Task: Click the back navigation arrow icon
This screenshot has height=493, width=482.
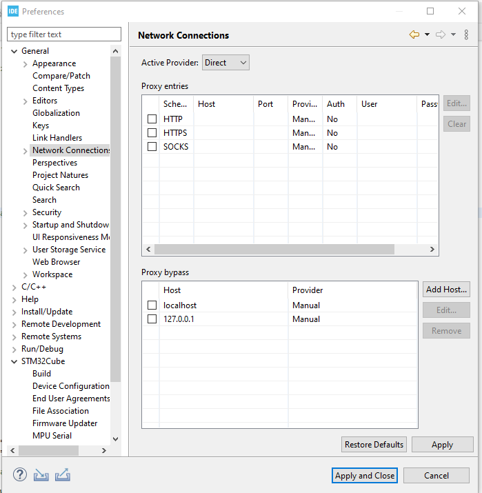Action: point(414,34)
